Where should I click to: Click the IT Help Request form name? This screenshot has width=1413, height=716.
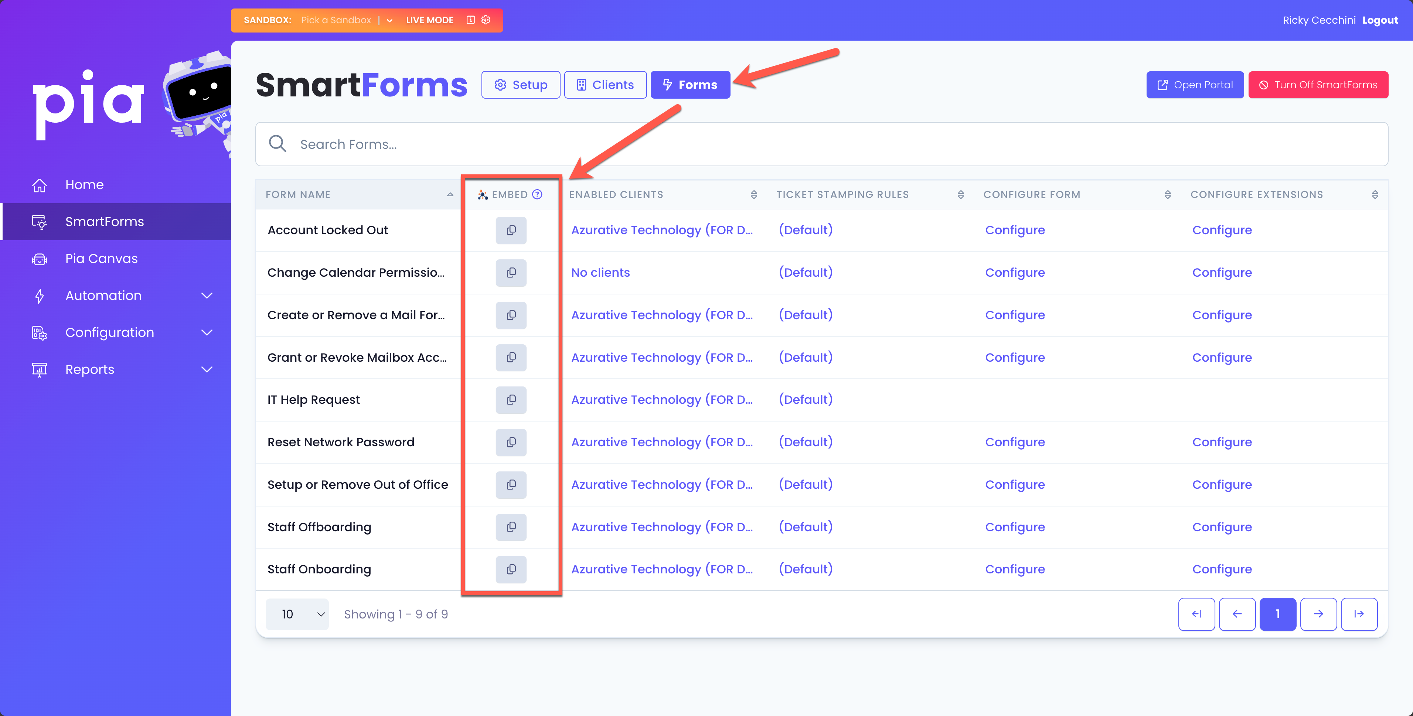pyautogui.click(x=313, y=400)
